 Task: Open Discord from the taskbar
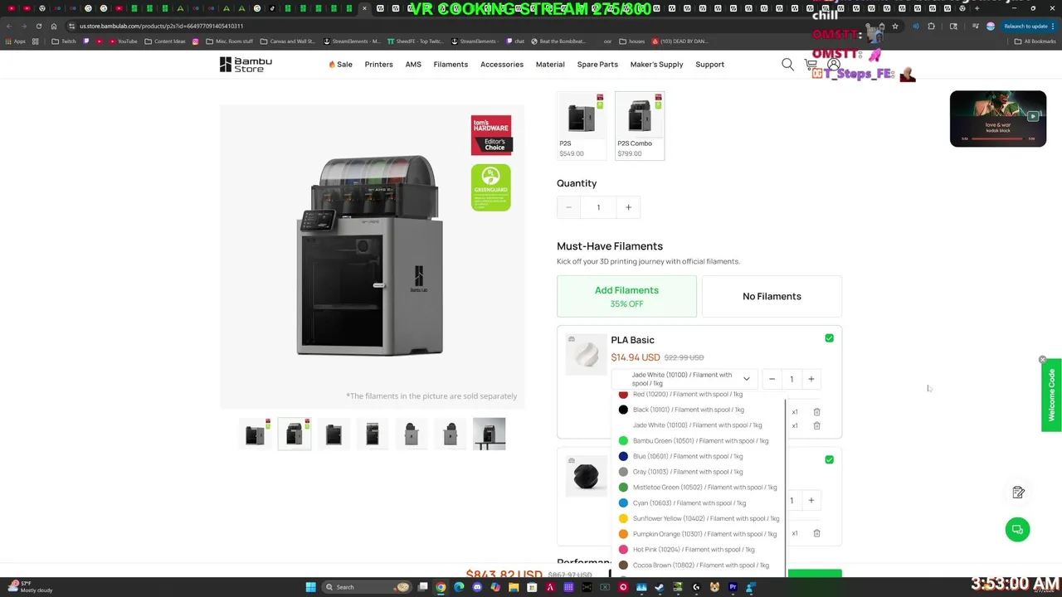tap(477, 587)
